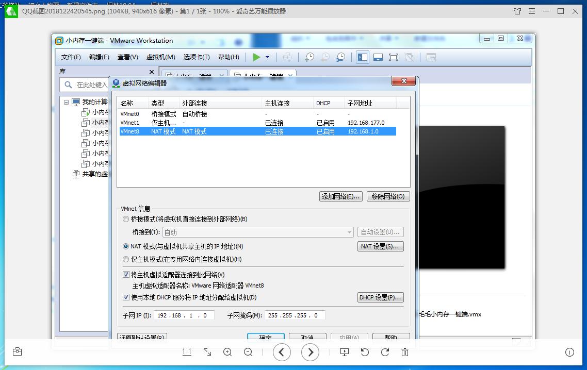The width and height of the screenshot is (587, 370).
Task: Open the 桥接到 combo box
Action: (258, 232)
